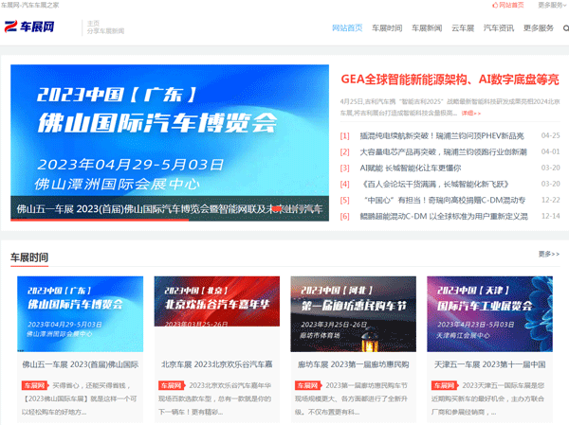Expand 更多服务 dropdown in top bar
Image resolution: width=569 pixels, height=425 pixels.
click(552, 5)
